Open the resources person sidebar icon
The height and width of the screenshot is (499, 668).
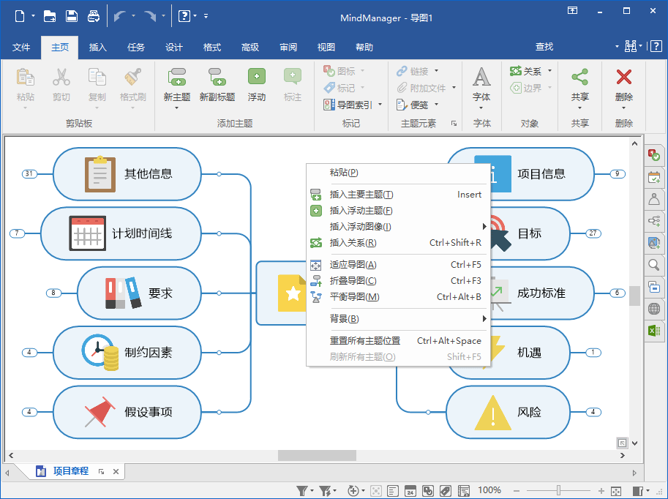pyautogui.click(x=654, y=199)
